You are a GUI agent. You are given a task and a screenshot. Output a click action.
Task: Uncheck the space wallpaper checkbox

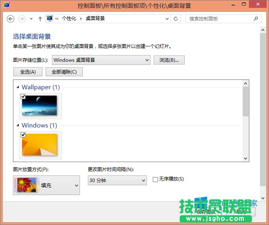pos(23,96)
